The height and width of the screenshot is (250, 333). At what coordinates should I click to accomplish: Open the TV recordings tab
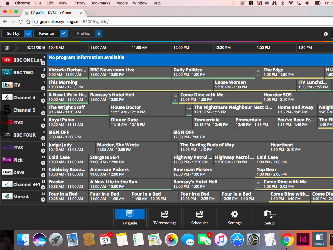165,217
